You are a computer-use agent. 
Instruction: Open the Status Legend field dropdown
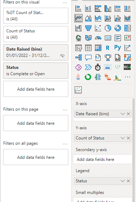pyautogui.click(x=123, y=181)
